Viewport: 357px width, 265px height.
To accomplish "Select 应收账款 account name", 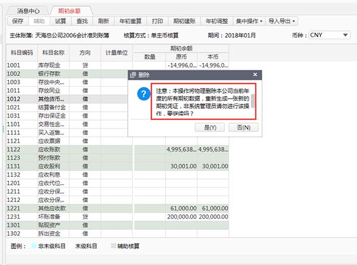I will (49, 149).
